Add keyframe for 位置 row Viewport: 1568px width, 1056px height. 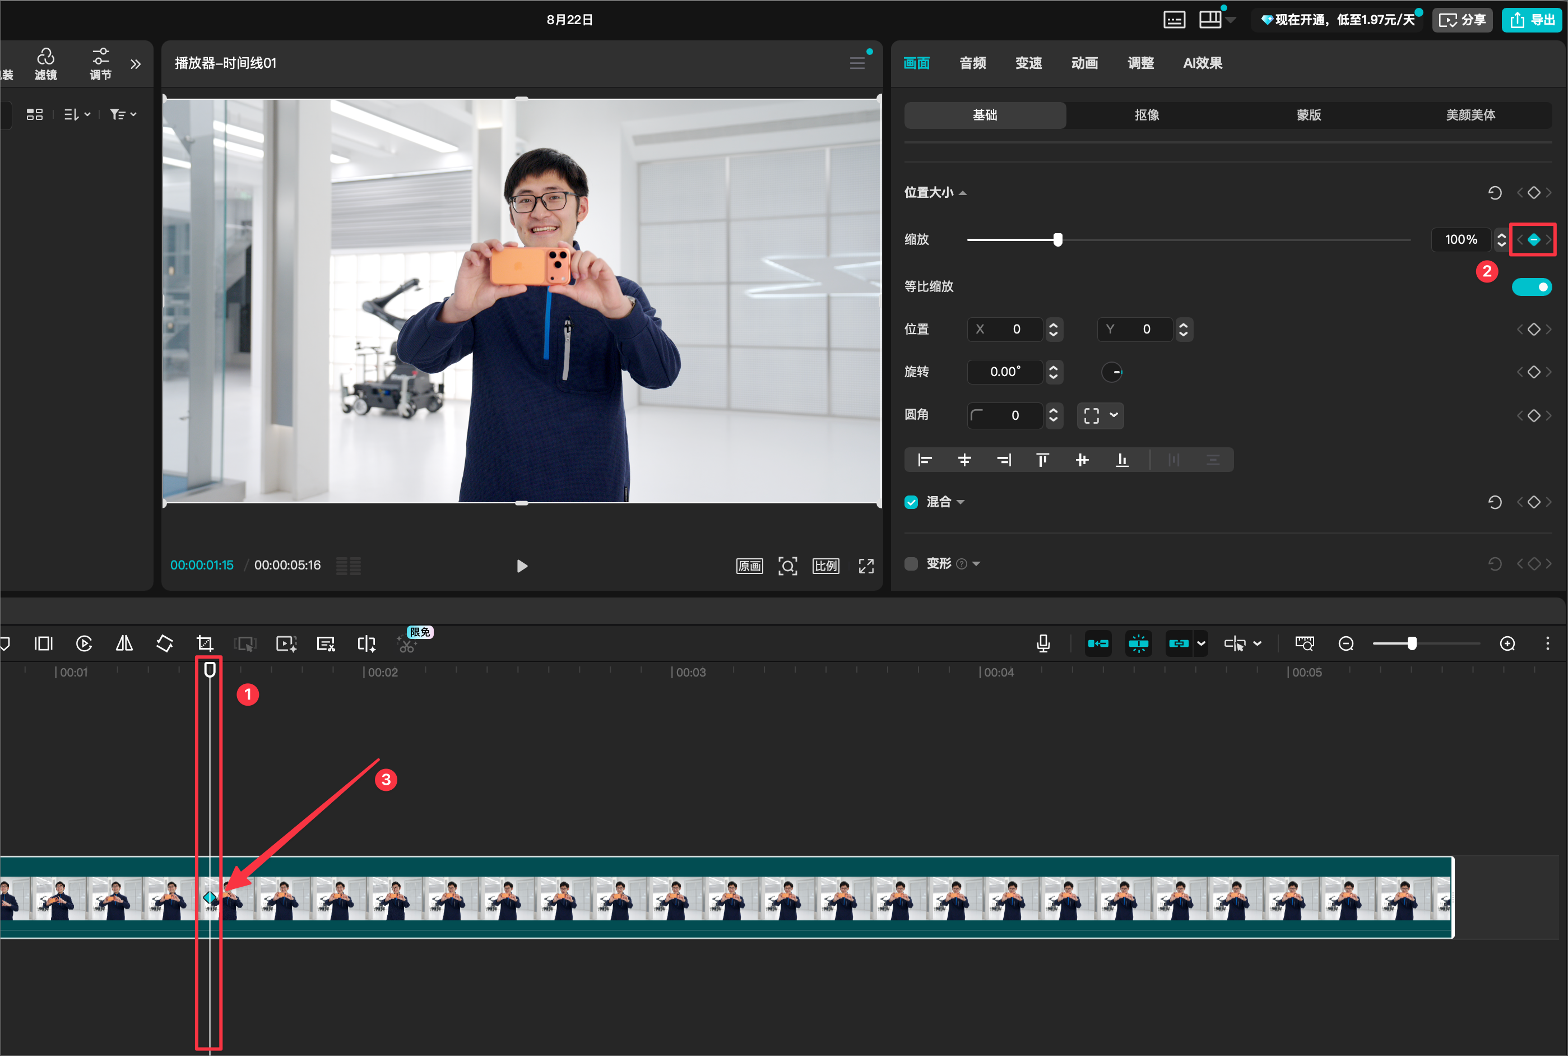pos(1534,330)
